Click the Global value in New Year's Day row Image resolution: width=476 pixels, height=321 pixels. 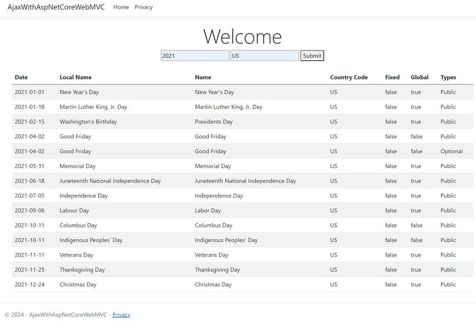click(x=416, y=92)
